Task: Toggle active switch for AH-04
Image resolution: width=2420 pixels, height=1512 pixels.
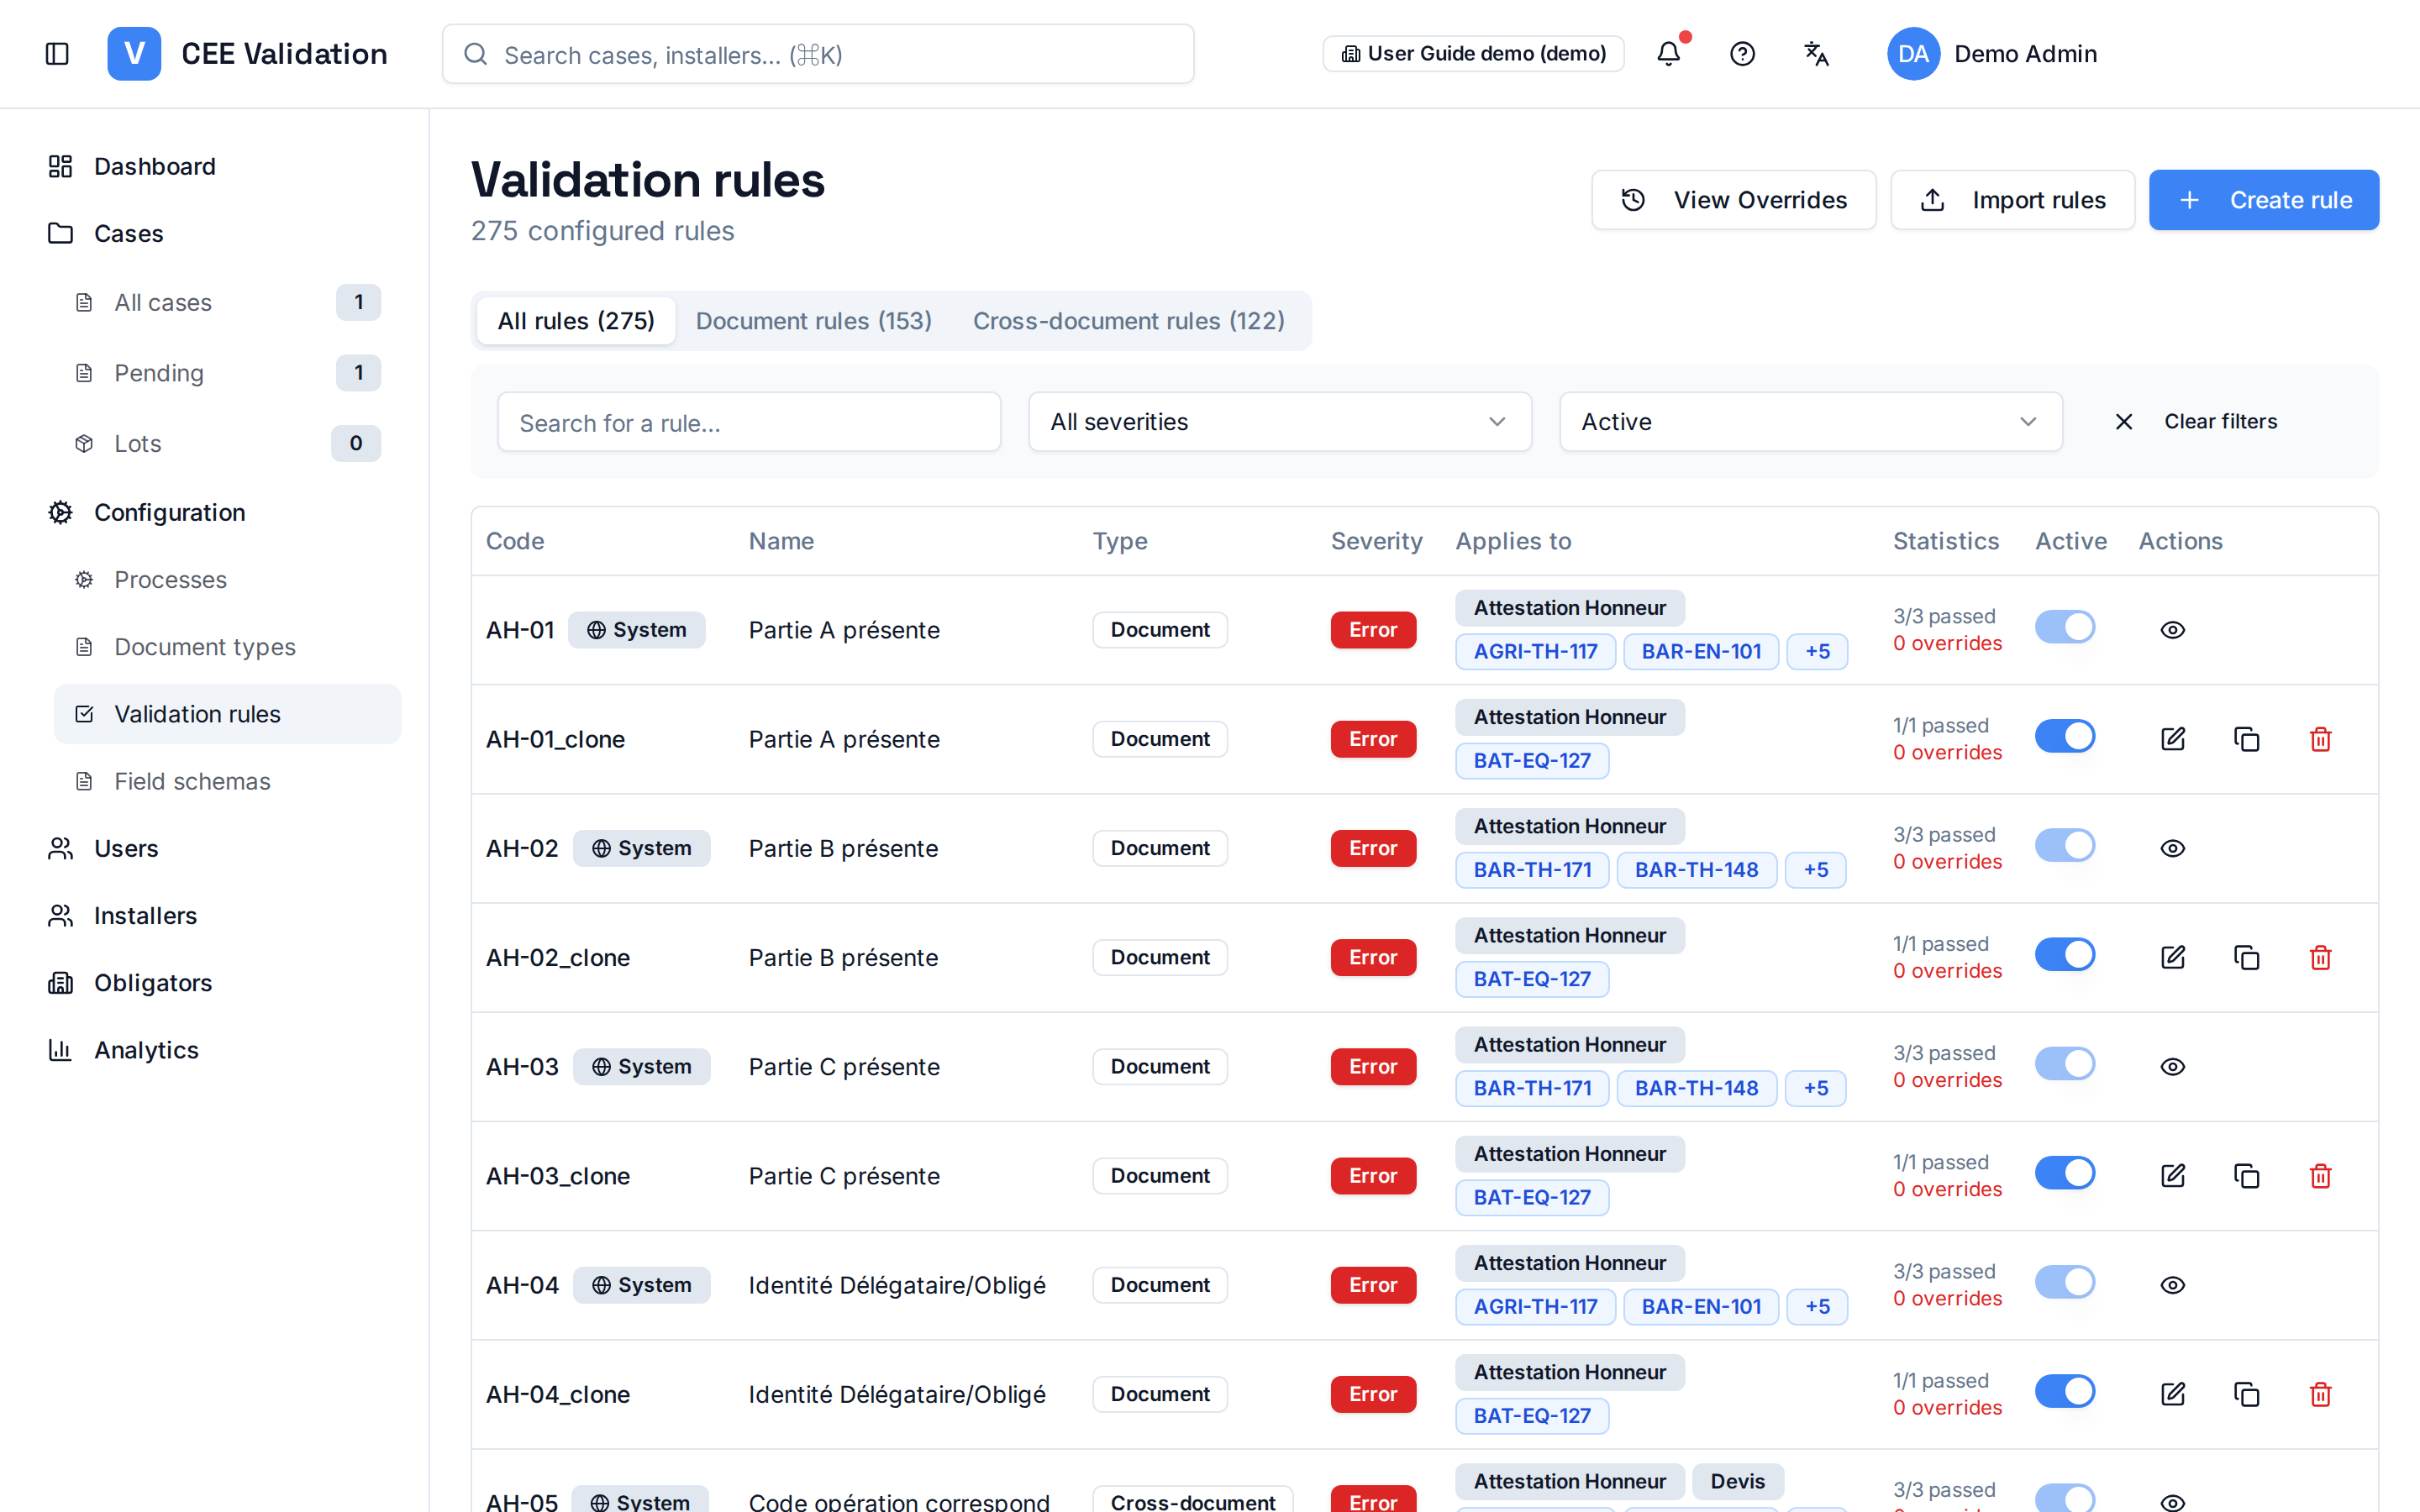Action: [2064, 1282]
